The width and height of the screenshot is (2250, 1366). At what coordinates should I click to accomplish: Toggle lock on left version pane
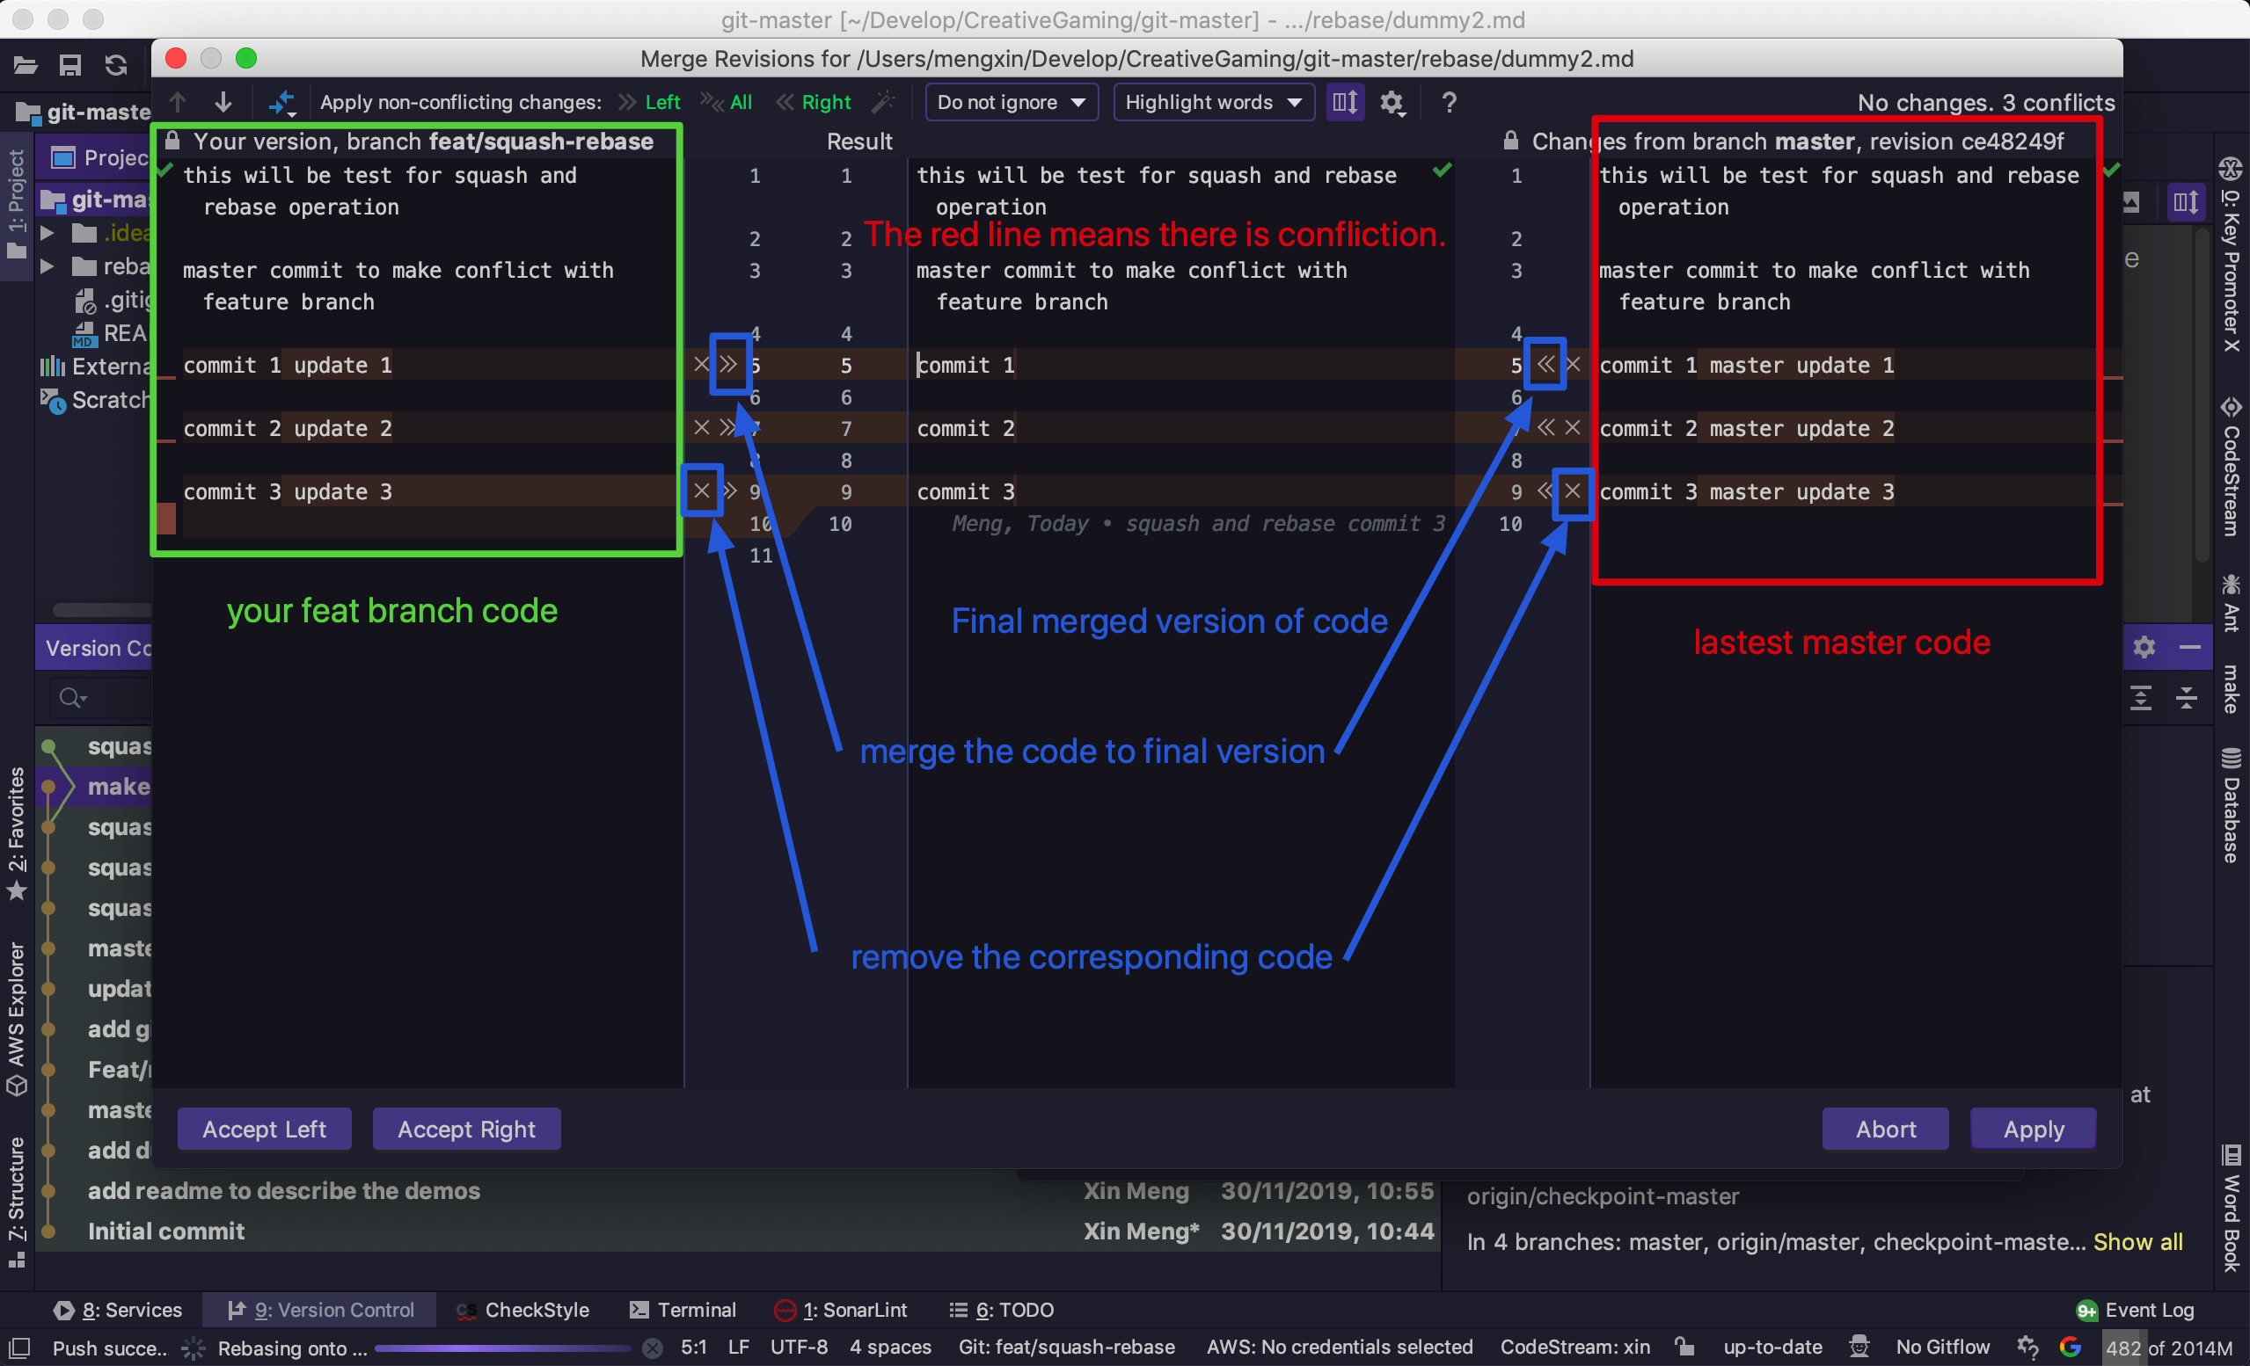tap(172, 141)
